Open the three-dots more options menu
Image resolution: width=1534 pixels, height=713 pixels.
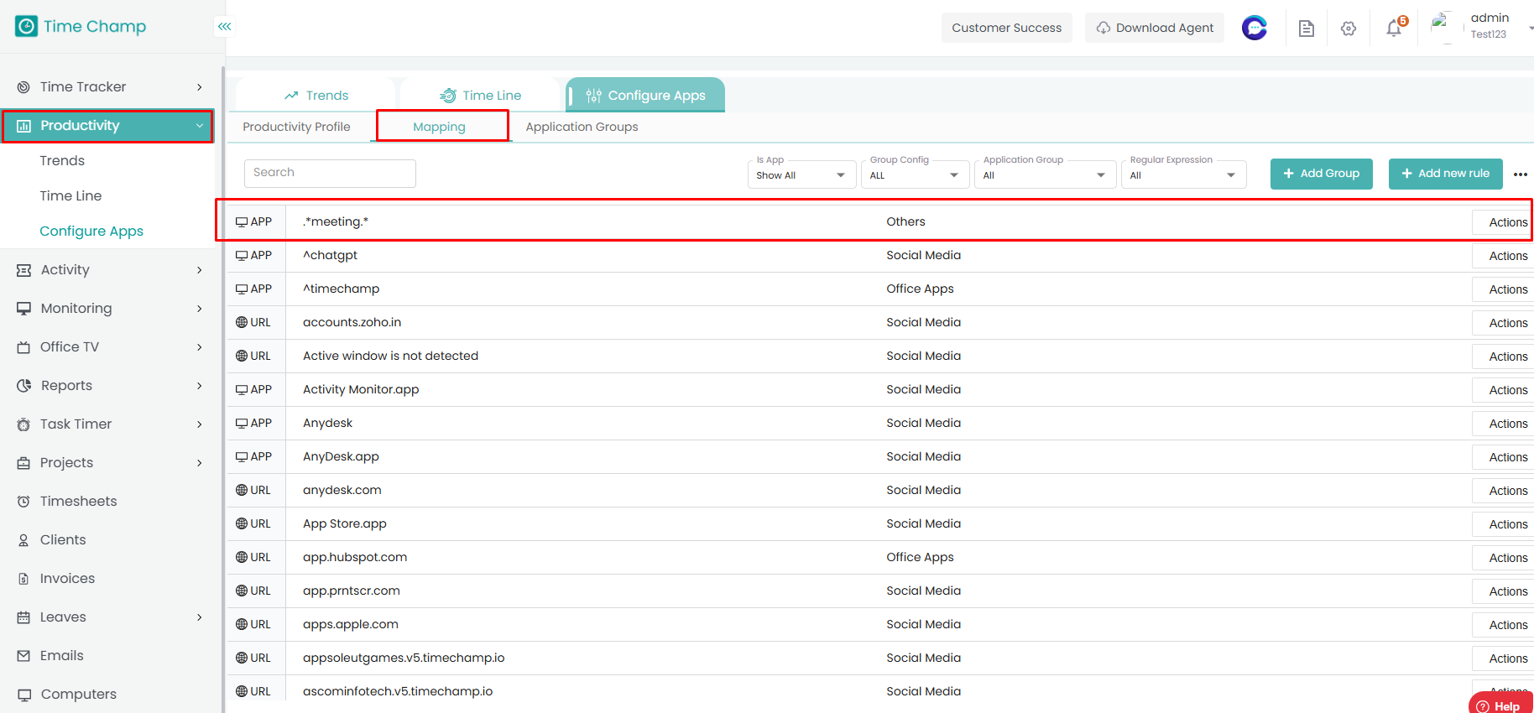tap(1521, 174)
